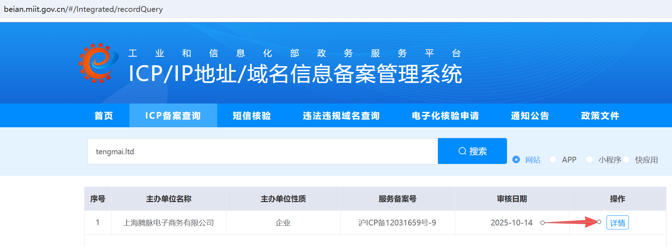Image resolution: width=672 pixels, height=247 pixels.
Task: Click the company name 上海腾脉电子商务有限公司
Action: pyautogui.click(x=169, y=223)
